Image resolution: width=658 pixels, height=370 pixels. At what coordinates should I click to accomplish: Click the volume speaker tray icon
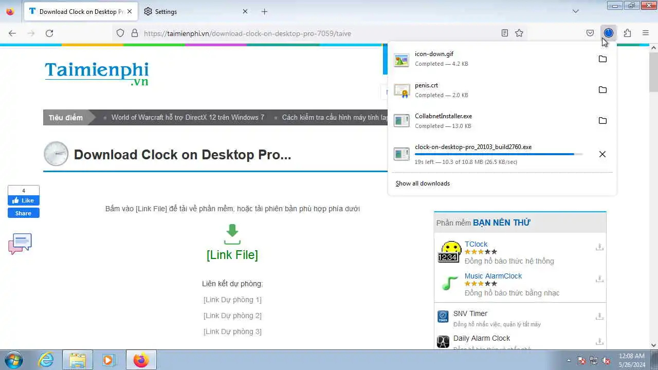[x=607, y=360]
